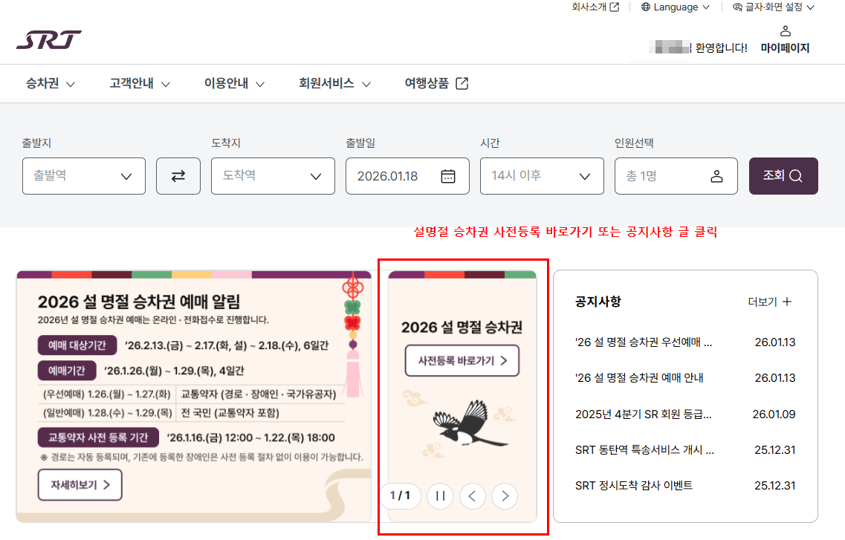The width and height of the screenshot is (845, 540).
Task: Go to previous banner slide
Action: [473, 496]
